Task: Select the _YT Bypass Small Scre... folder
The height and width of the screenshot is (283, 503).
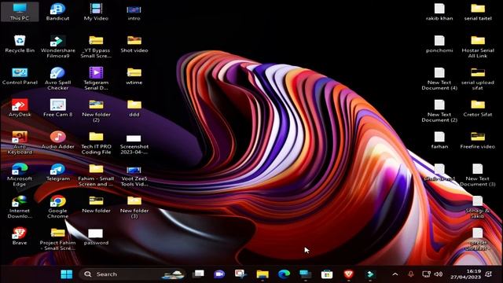Action: point(96,46)
